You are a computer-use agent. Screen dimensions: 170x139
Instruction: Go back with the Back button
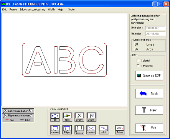point(149,93)
